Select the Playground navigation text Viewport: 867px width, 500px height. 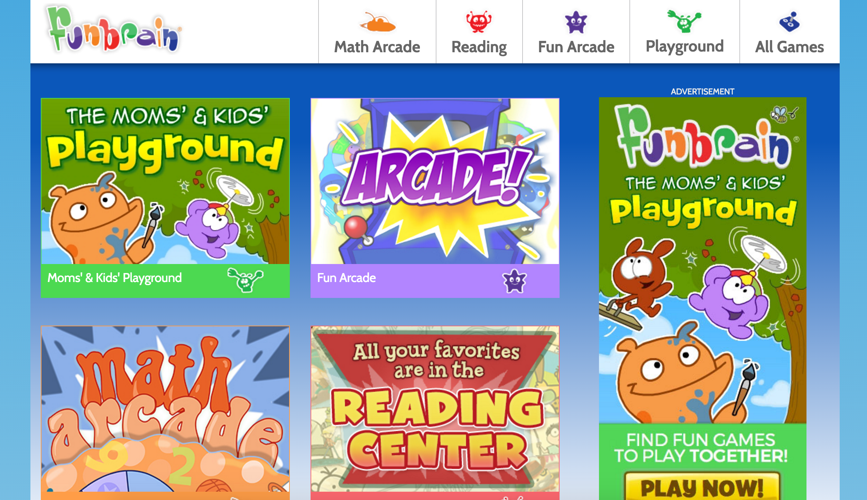click(x=684, y=47)
